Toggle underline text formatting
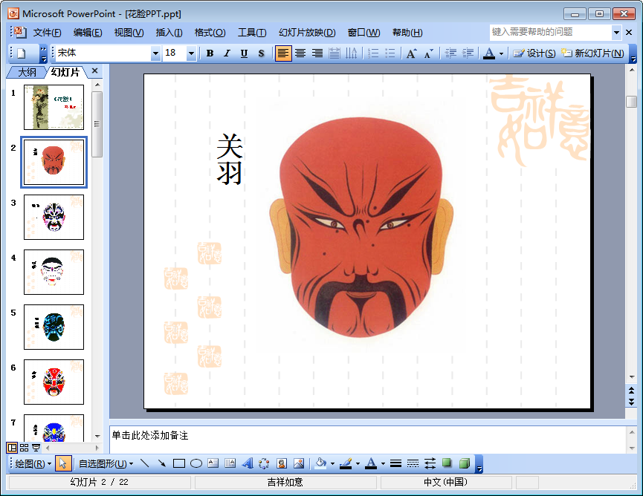Screen dimensions: 643x496 click(244, 53)
